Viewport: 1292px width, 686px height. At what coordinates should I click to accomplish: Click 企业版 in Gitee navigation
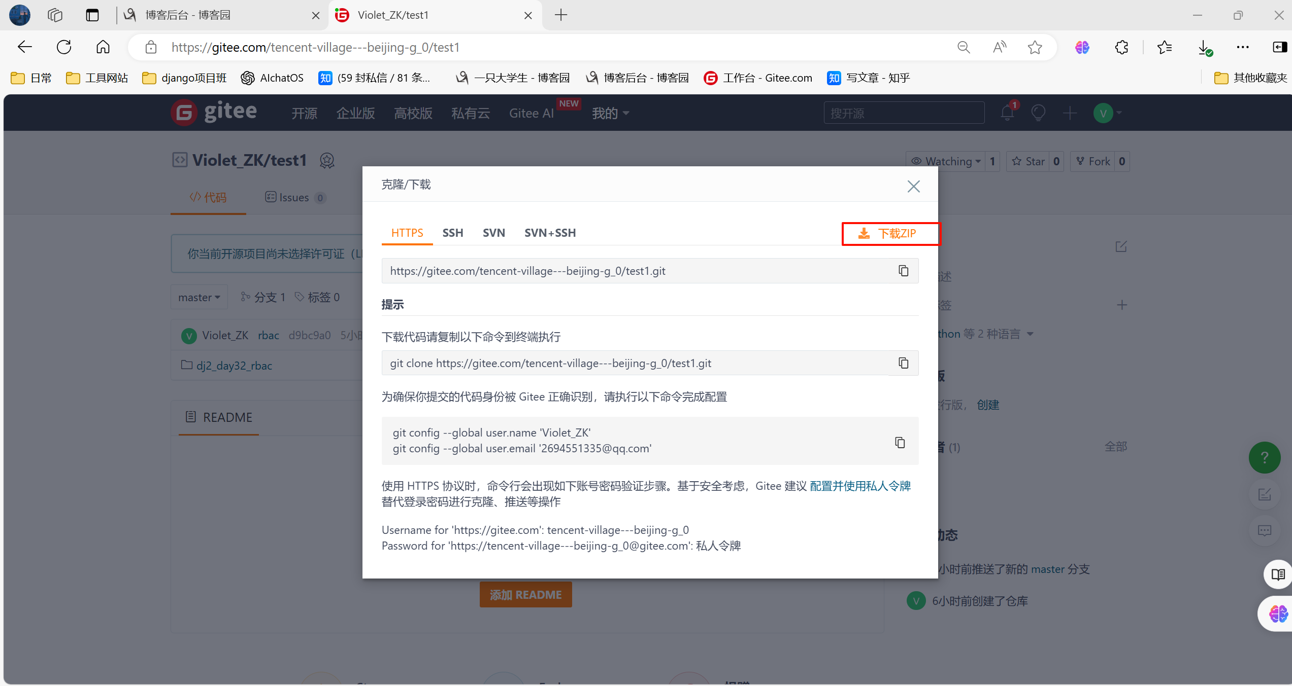coord(355,113)
